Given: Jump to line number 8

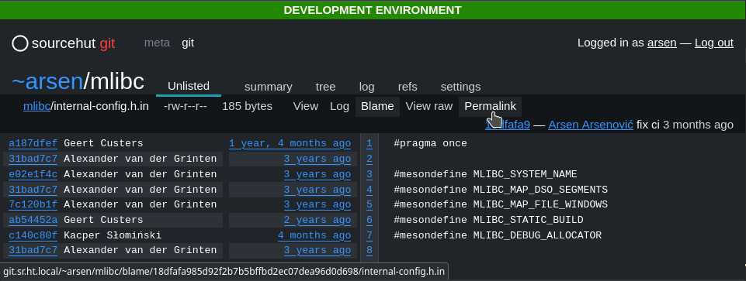Looking at the screenshot, I should [x=370, y=250].
